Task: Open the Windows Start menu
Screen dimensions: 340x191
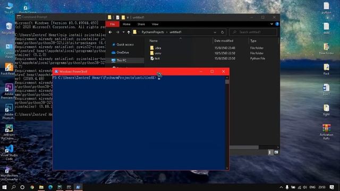Action: pos(4,187)
